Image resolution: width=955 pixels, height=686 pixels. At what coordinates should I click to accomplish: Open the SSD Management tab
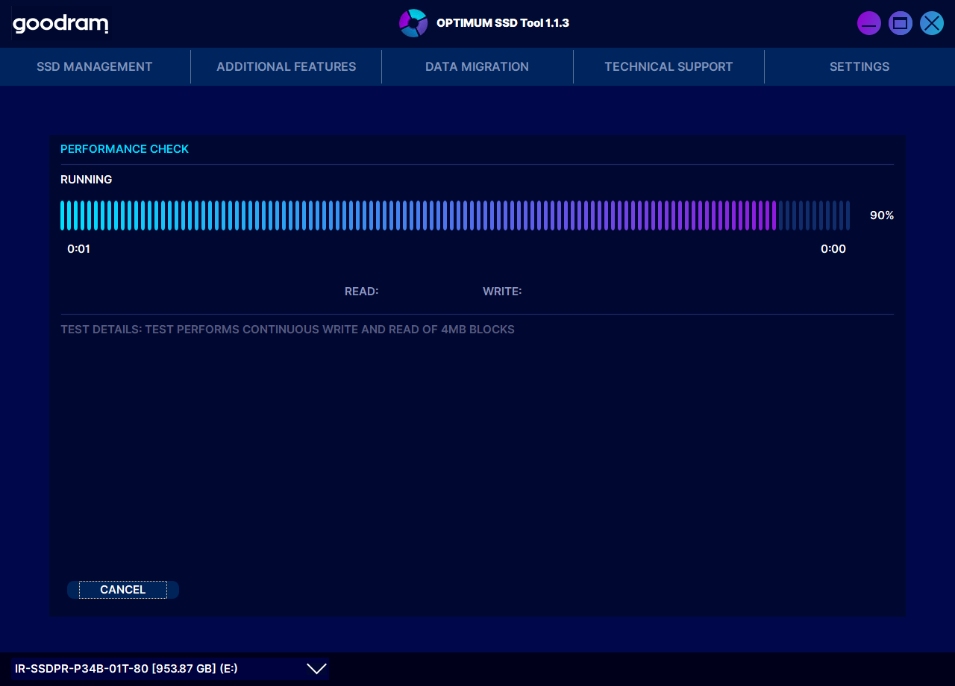tap(95, 66)
